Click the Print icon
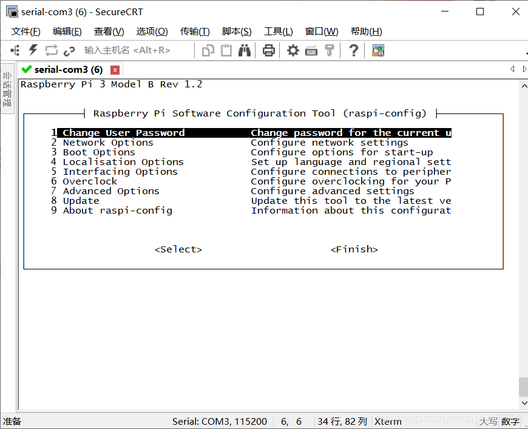Screen dimensions: 528x429 coord(268,50)
